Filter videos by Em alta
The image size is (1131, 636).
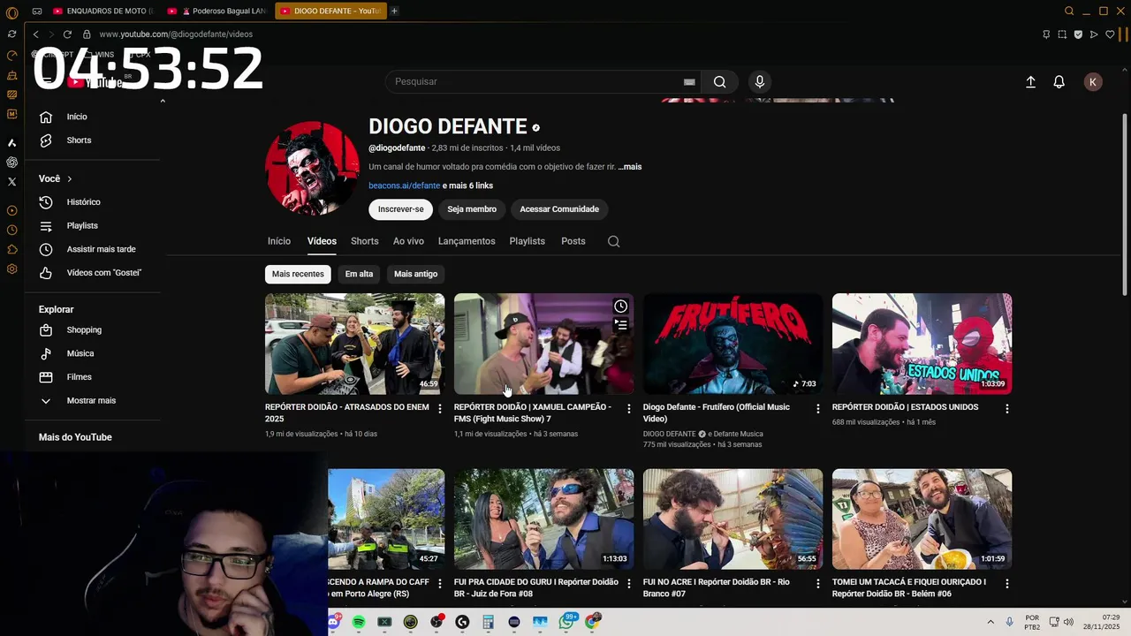(x=359, y=274)
